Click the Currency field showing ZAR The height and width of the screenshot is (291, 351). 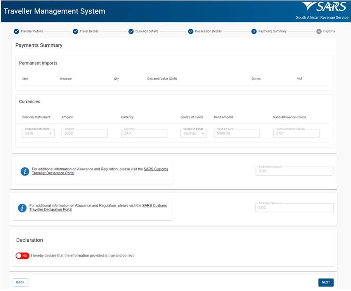[144, 133]
